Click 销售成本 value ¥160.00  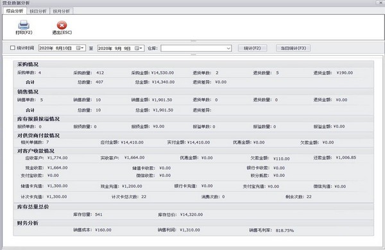coord(103,230)
